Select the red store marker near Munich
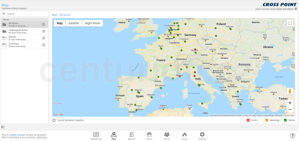 click(x=195, y=49)
